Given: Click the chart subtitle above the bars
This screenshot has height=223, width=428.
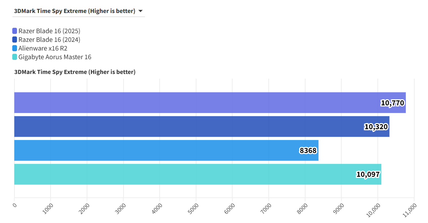Looking at the screenshot, I should [x=75, y=72].
